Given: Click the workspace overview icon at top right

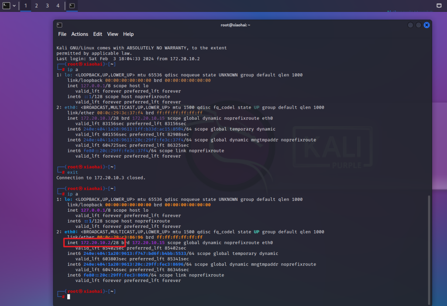Looking at the screenshot, I should pyautogui.click(x=439, y=6).
